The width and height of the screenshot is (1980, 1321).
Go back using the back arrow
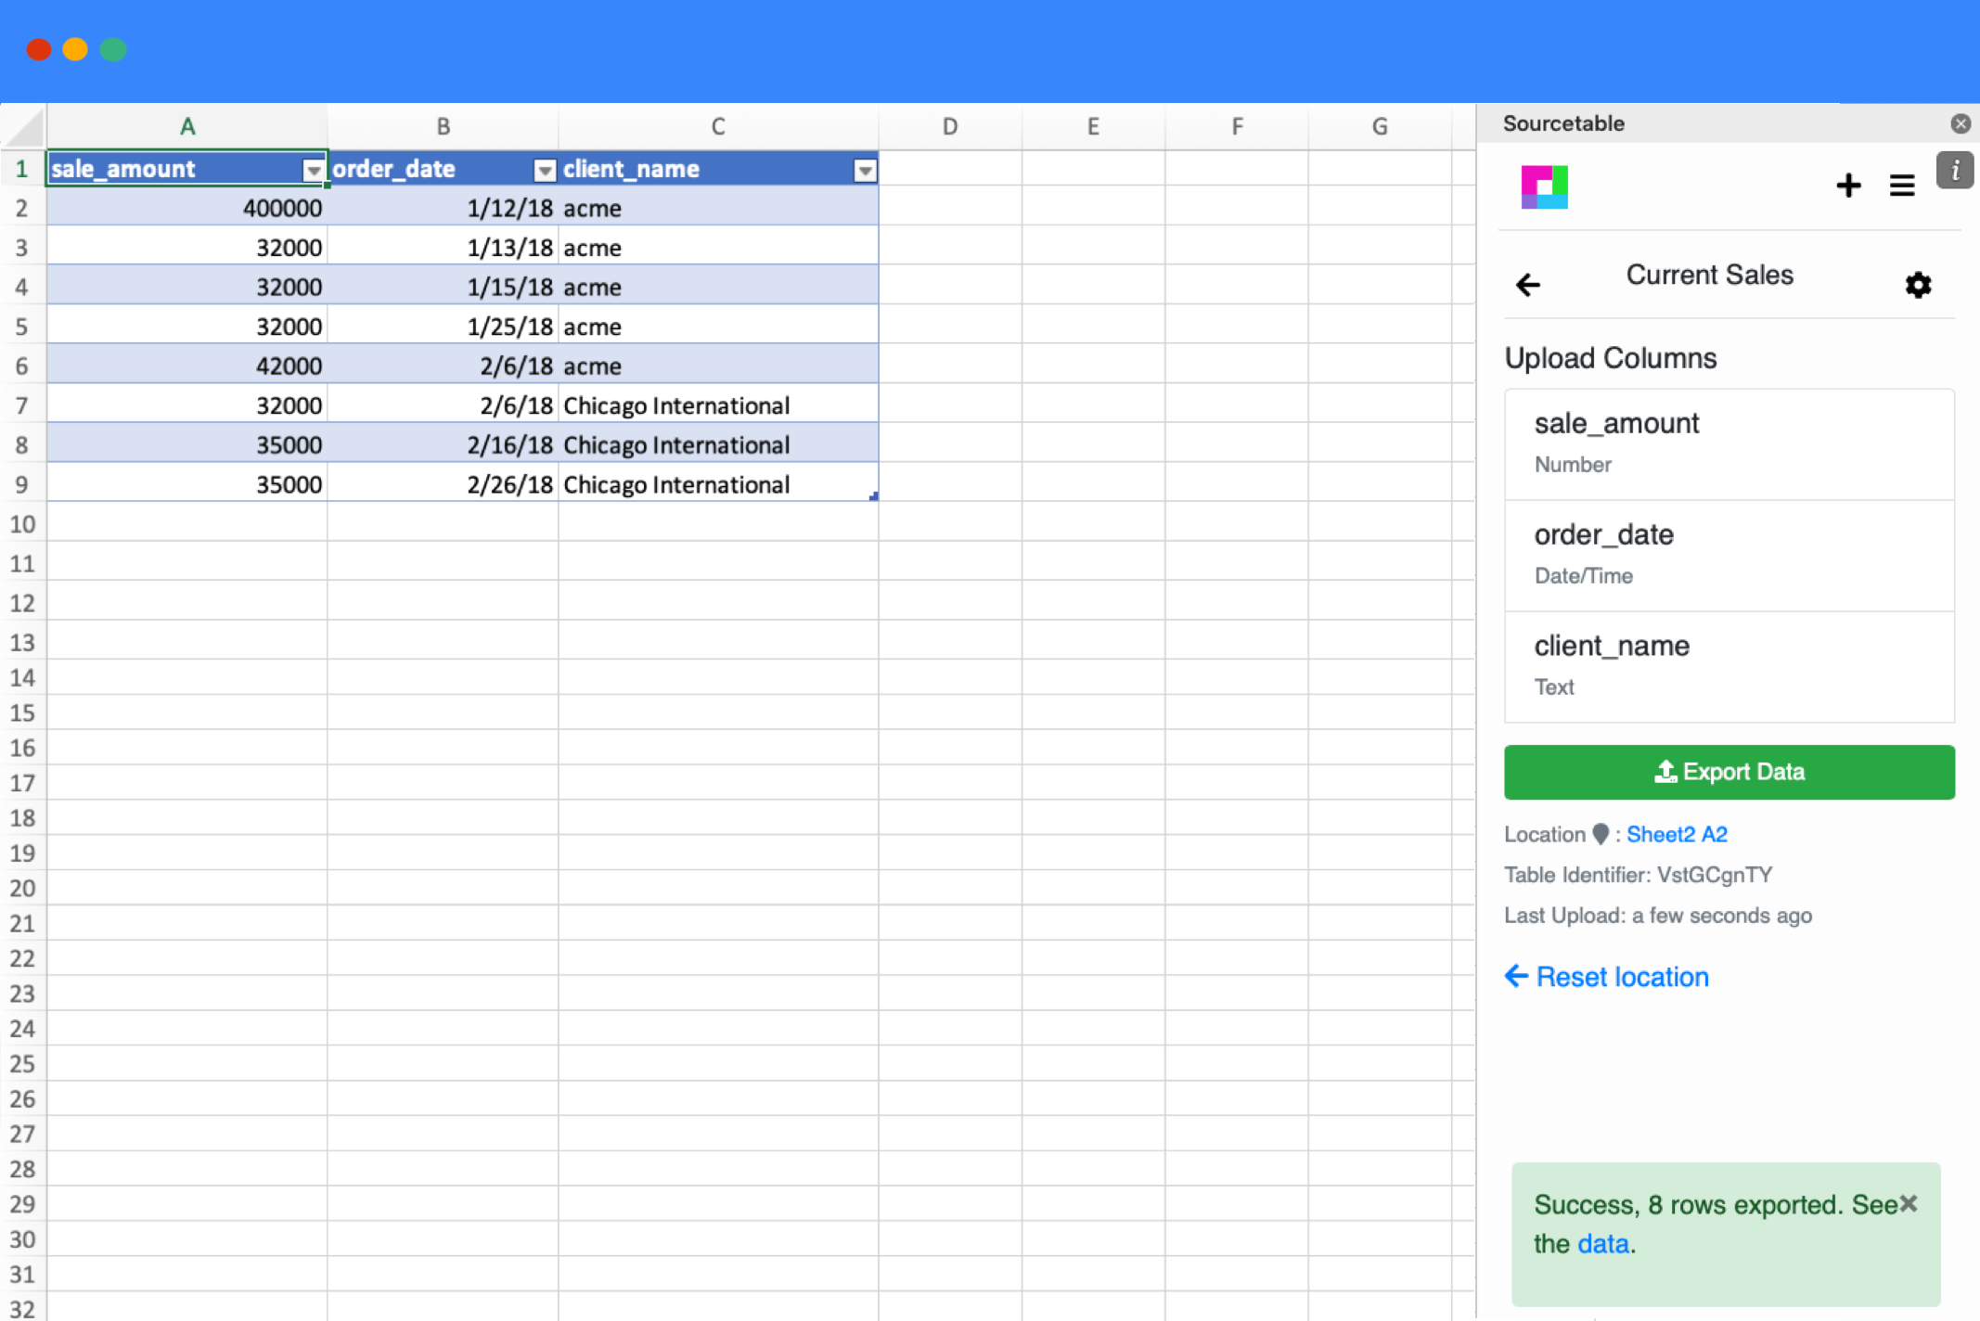click(x=1527, y=284)
